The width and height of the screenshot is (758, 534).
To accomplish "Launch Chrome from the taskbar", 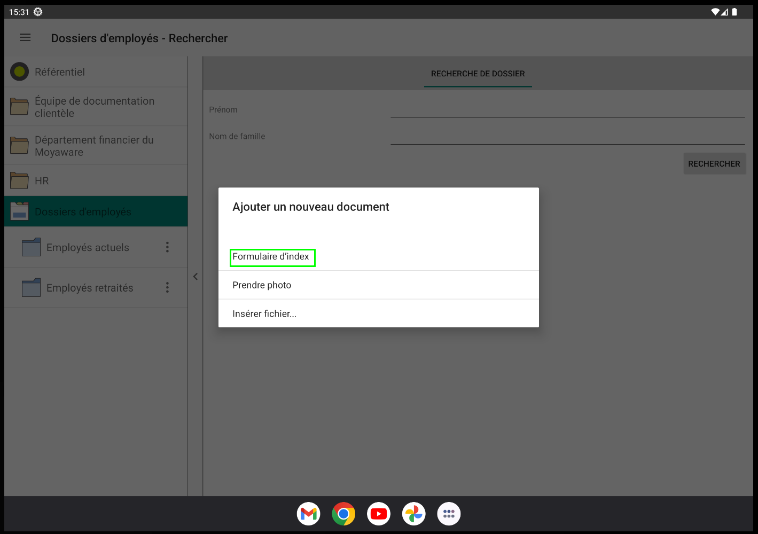I will pos(343,514).
